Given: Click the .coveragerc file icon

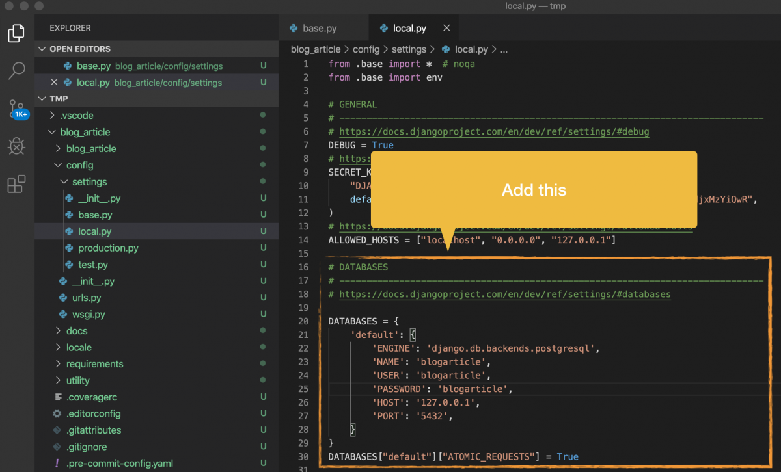Looking at the screenshot, I should [57, 397].
